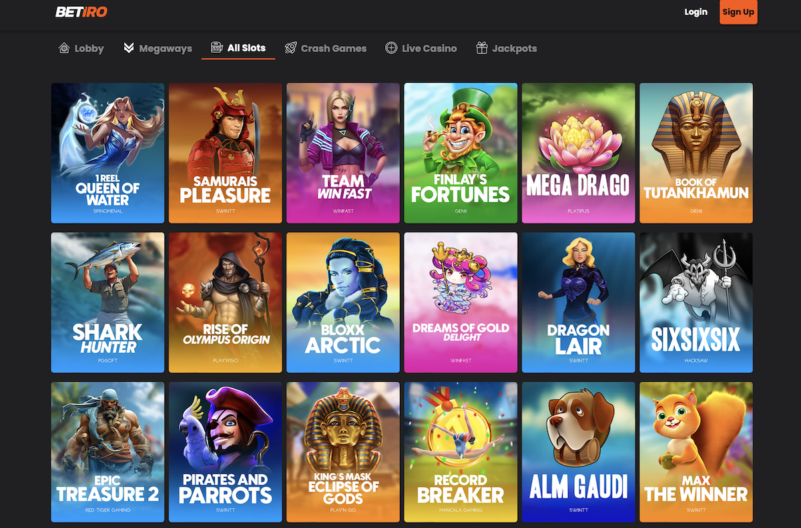The width and height of the screenshot is (801, 528).
Task: Launch the Finlay's Fortunes game tile
Action: point(461,153)
